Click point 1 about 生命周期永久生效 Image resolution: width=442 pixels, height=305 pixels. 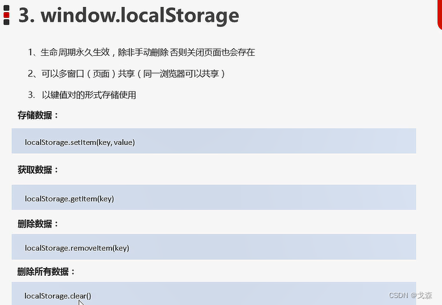(141, 52)
